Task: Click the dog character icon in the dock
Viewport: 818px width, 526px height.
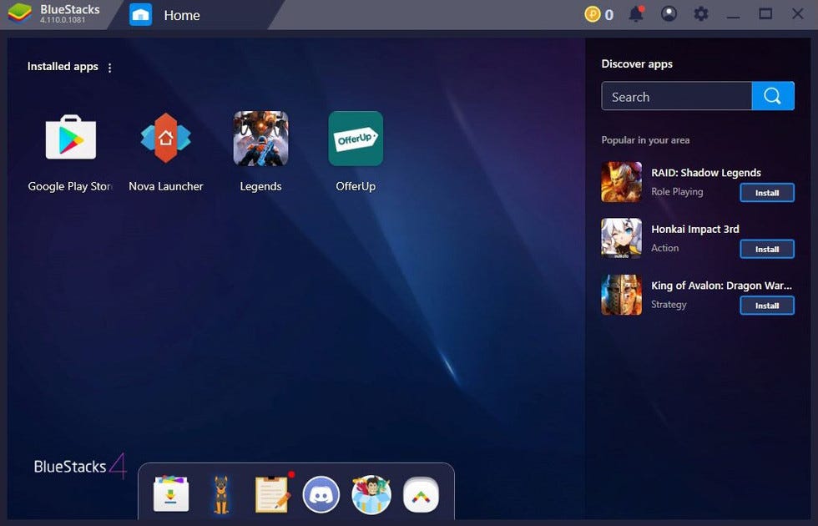Action: [x=220, y=494]
